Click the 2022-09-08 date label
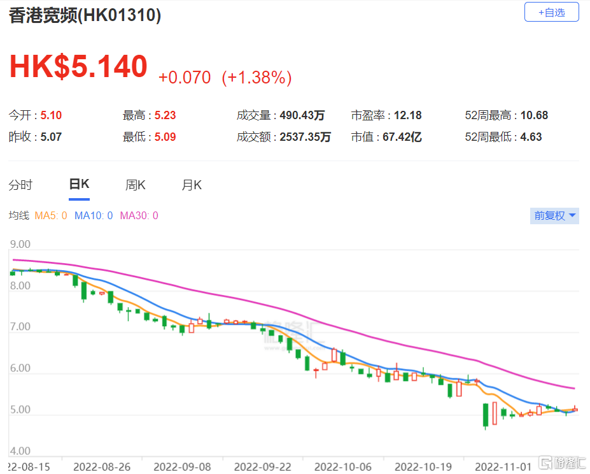 click(182, 467)
